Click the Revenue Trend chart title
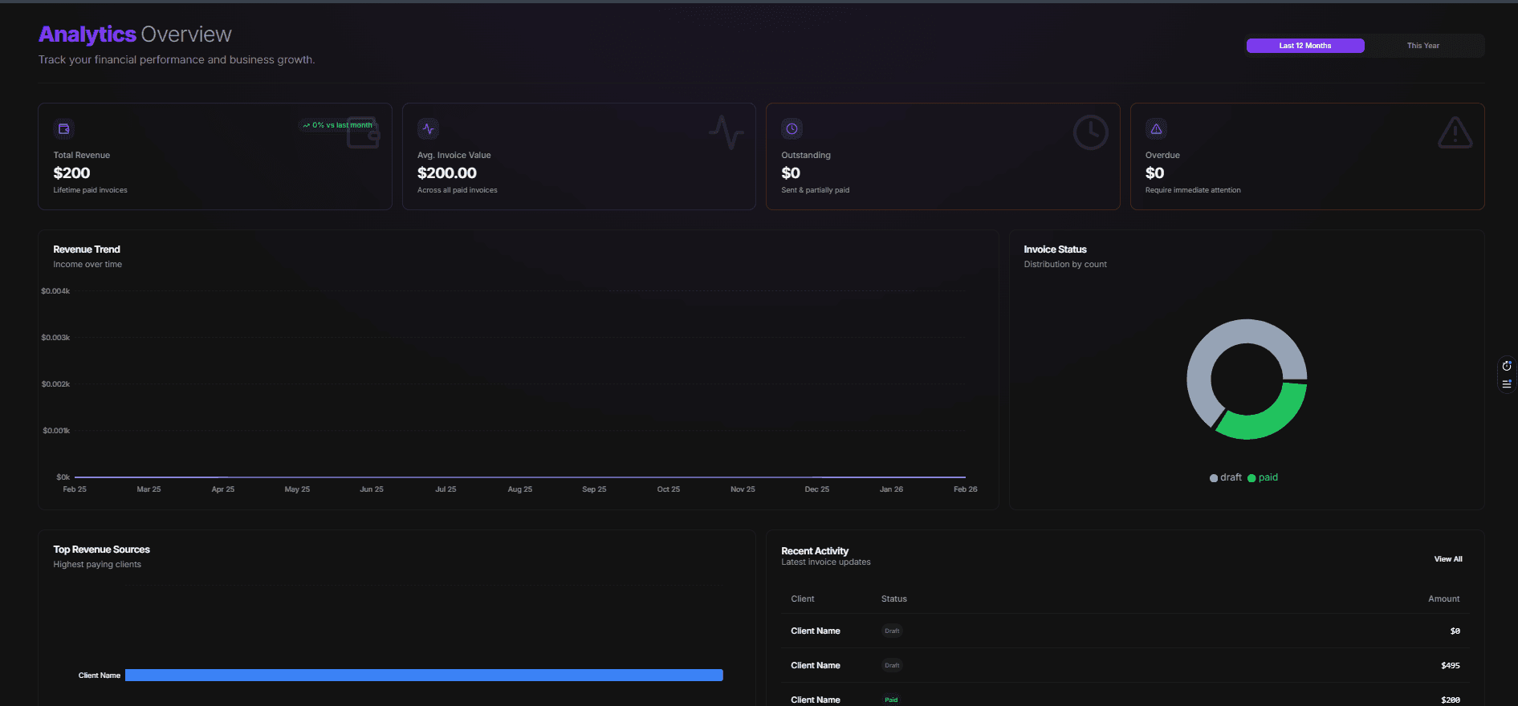The height and width of the screenshot is (706, 1518). (87, 250)
